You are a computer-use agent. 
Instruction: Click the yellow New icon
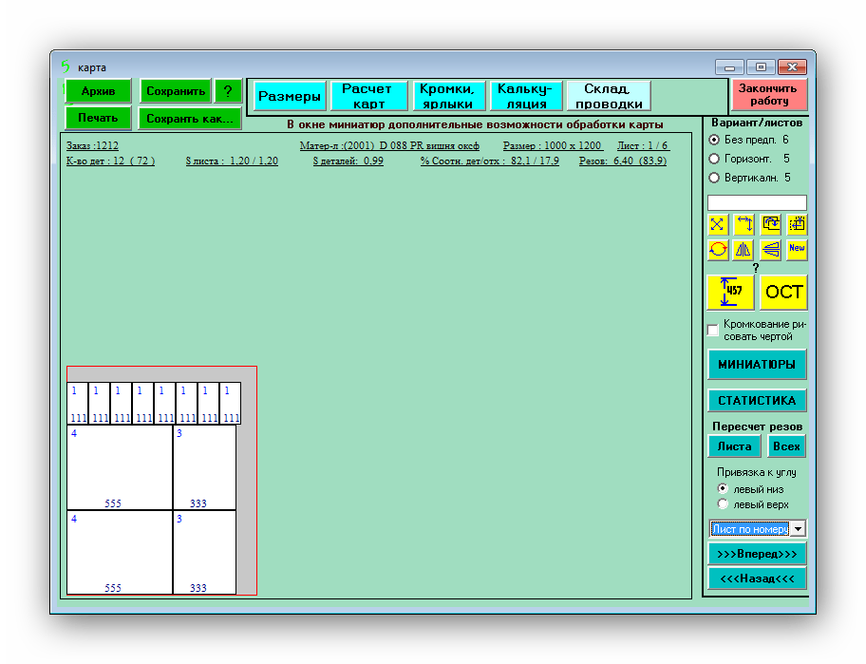(x=797, y=249)
